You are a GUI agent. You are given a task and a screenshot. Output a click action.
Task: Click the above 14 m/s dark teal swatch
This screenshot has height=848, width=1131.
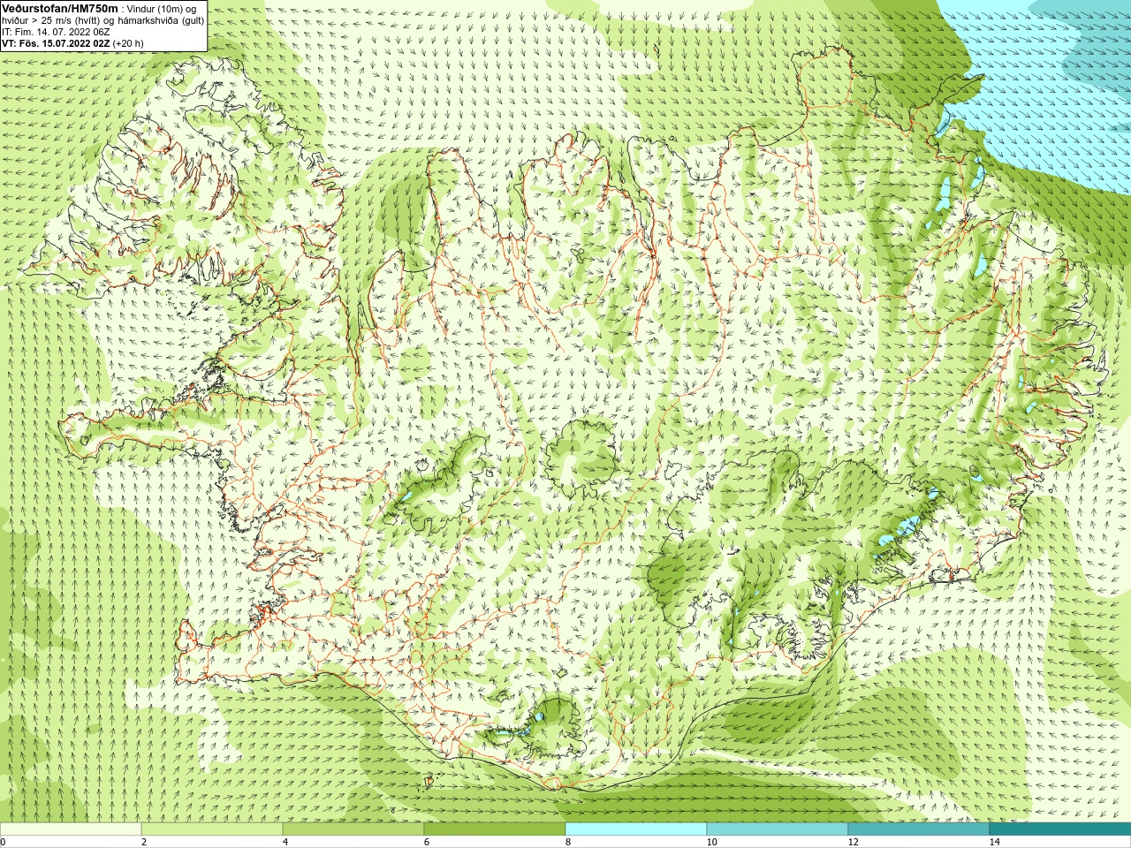click(1060, 829)
